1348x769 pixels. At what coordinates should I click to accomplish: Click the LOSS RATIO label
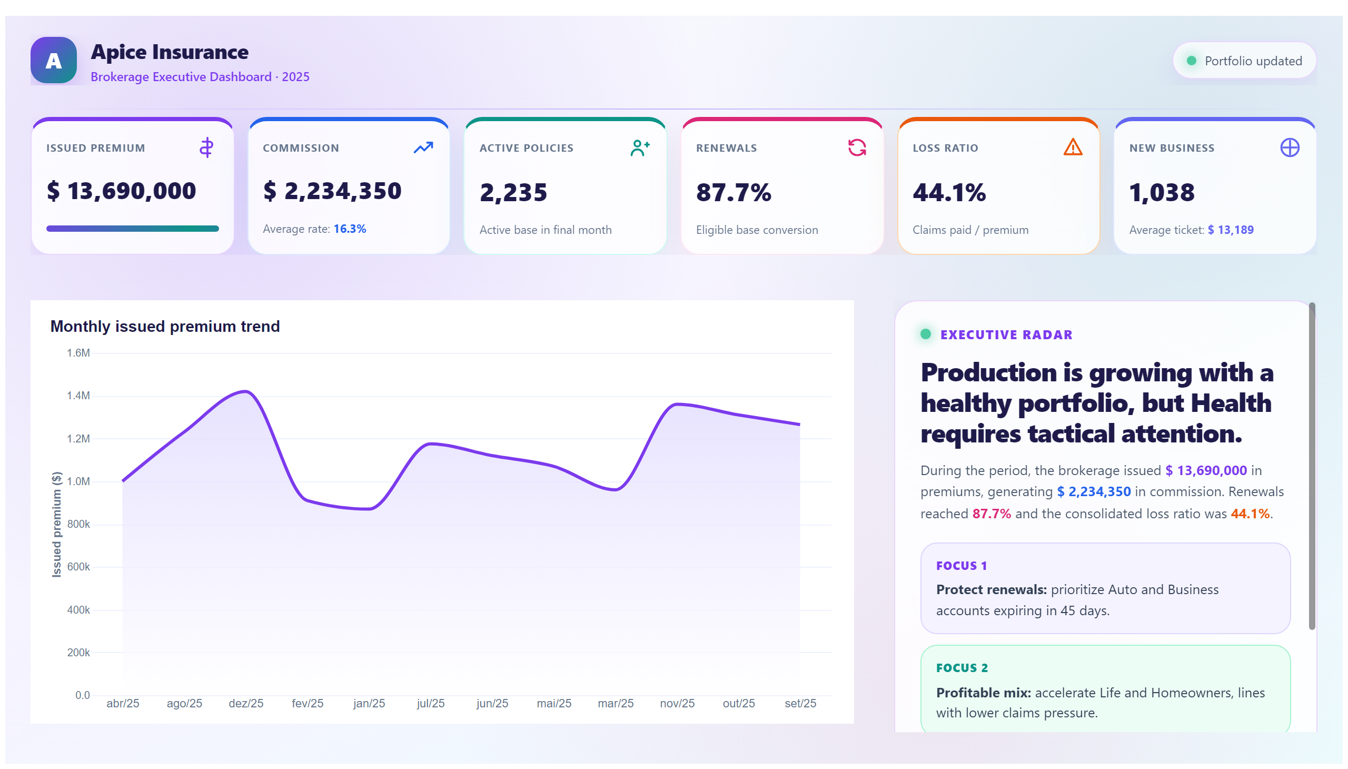pos(945,148)
